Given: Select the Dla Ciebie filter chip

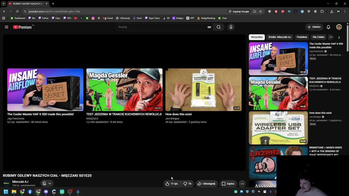Looking at the screenshot, I should [318, 37].
